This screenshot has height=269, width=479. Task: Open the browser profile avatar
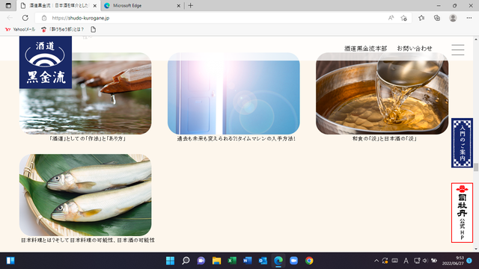(x=453, y=18)
